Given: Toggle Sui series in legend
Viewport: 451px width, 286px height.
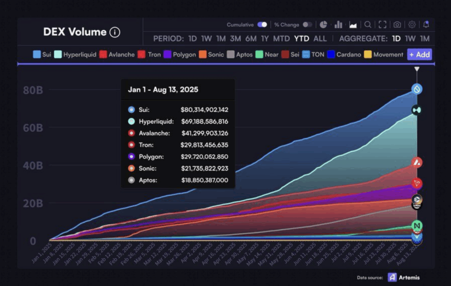Looking at the screenshot, I should (x=42, y=55).
